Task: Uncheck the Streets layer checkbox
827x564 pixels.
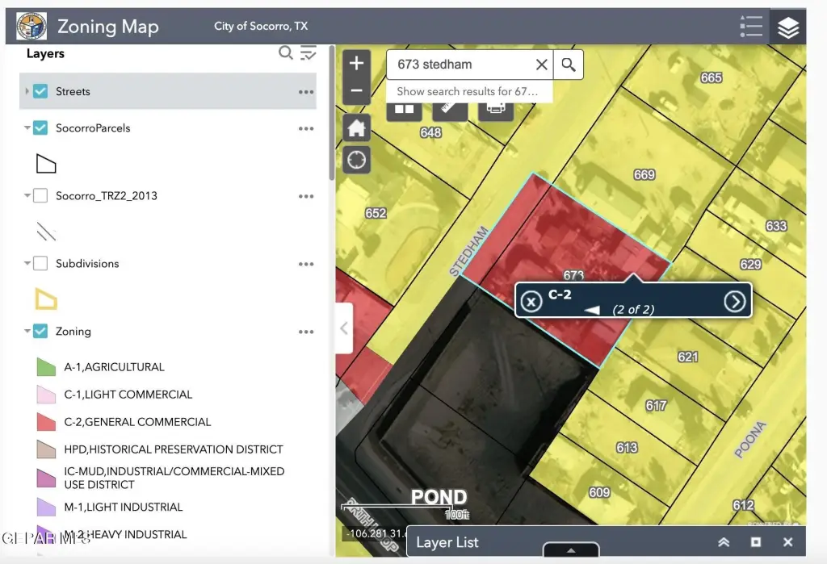Action: point(40,91)
